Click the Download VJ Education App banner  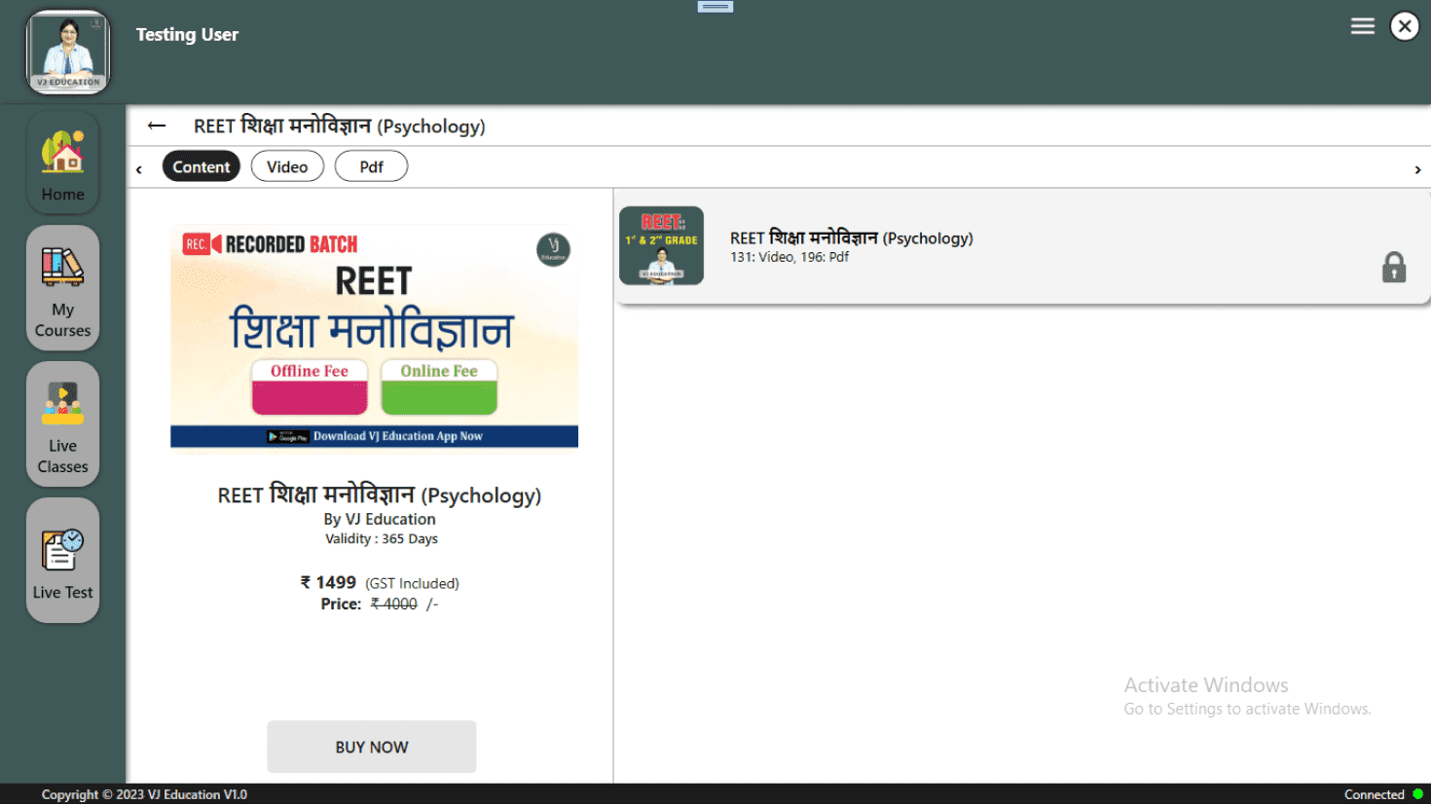tap(375, 436)
